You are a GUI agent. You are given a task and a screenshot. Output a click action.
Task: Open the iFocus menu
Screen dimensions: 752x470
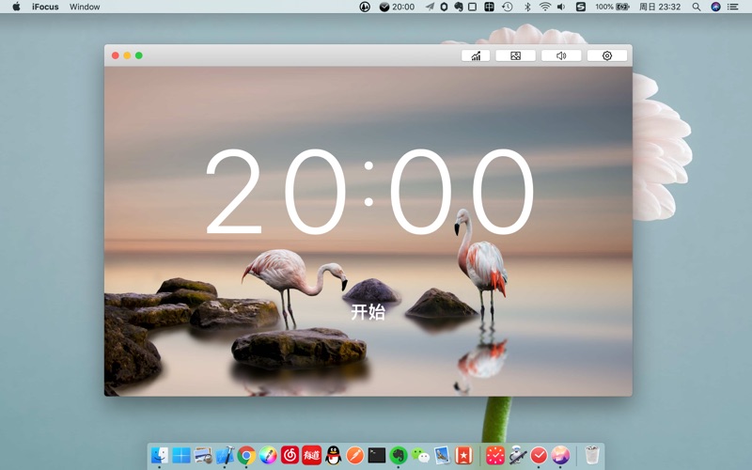coord(45,7)
